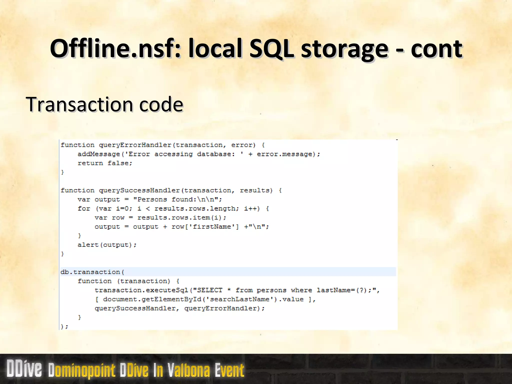Click the highlighted 'db.transaction(' line

pyautogui.click(x=228, y=272)
